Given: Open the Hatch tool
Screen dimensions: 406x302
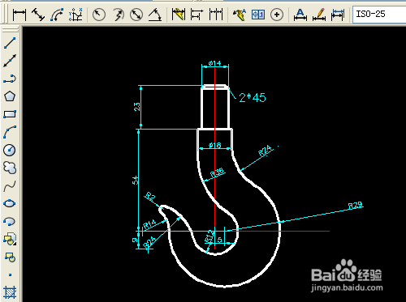Looking at the screenshot, I should click(10, 292).
